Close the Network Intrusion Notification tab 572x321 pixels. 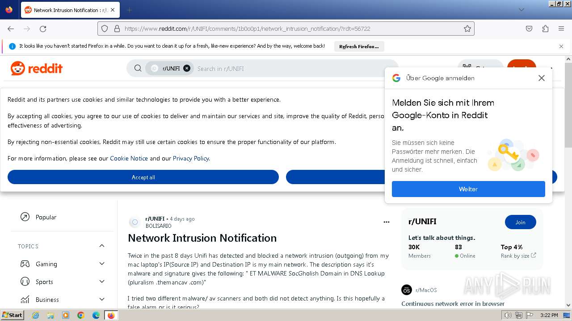click(x=113, y=10)
